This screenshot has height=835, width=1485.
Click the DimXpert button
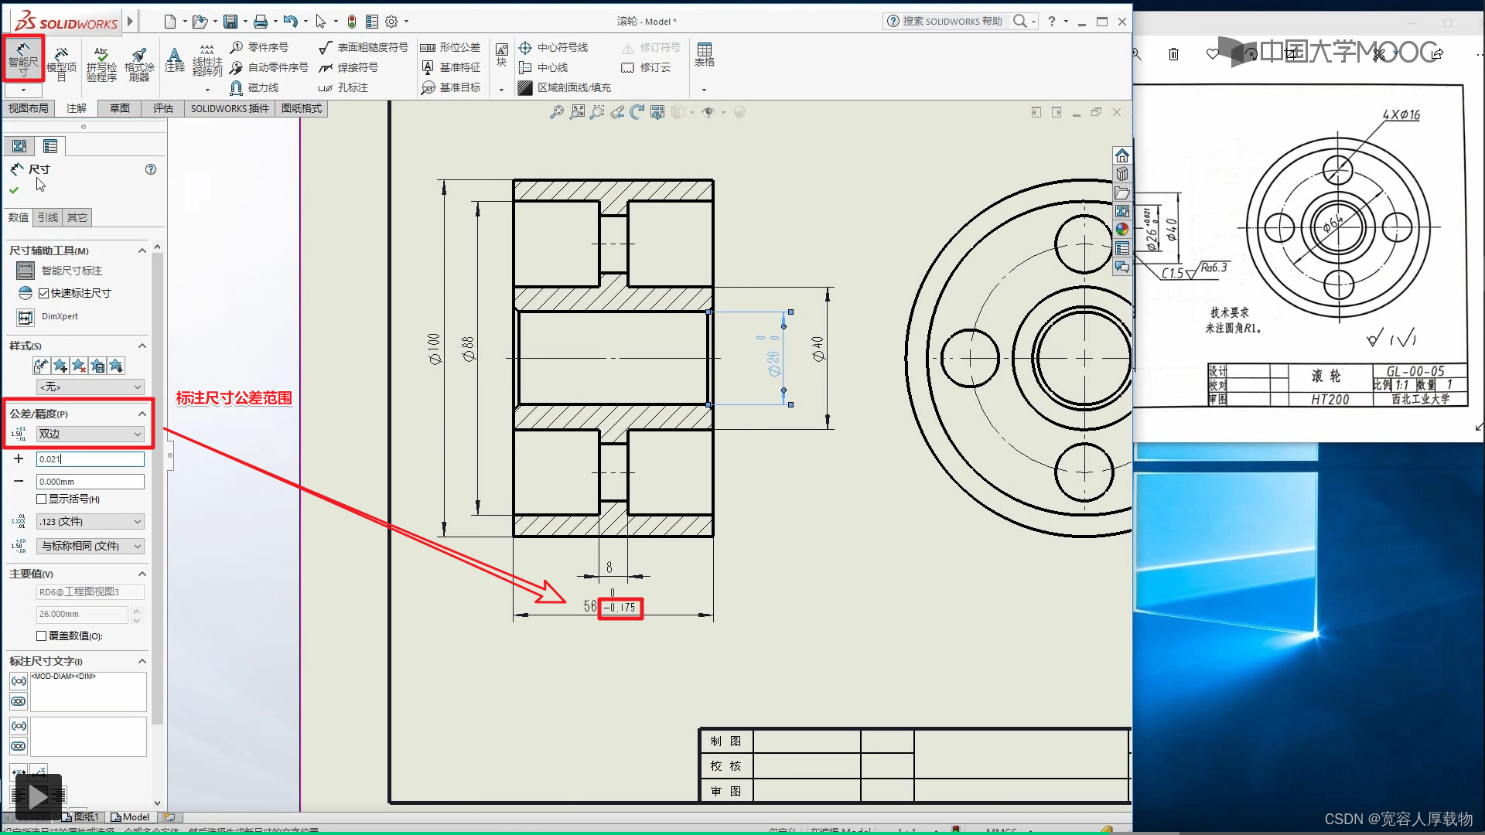click(x=26, y=317)
